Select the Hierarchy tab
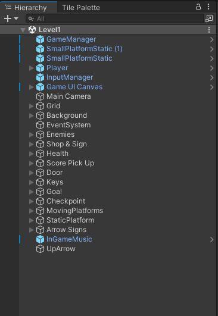The image size is (218, 316). coord(26,8)
